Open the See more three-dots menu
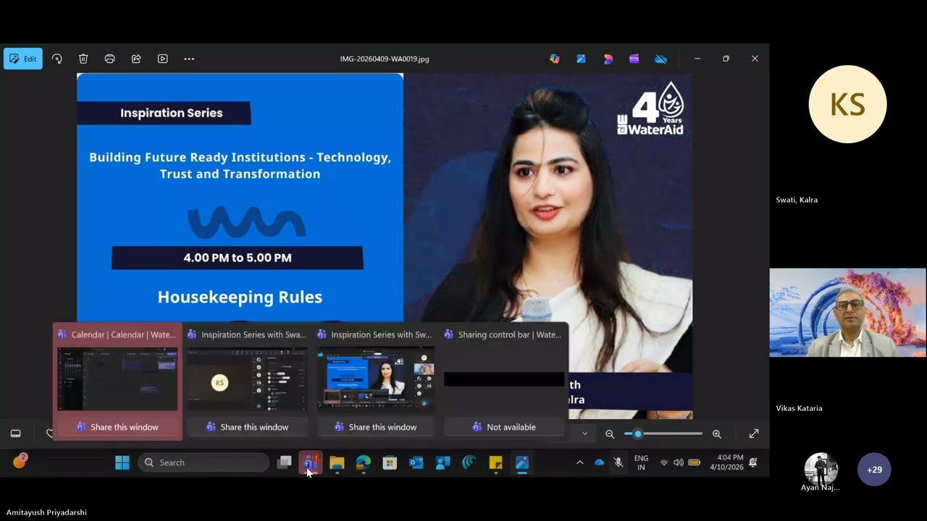Viewport: 927px width, 521px height. (x=189, y=59)
